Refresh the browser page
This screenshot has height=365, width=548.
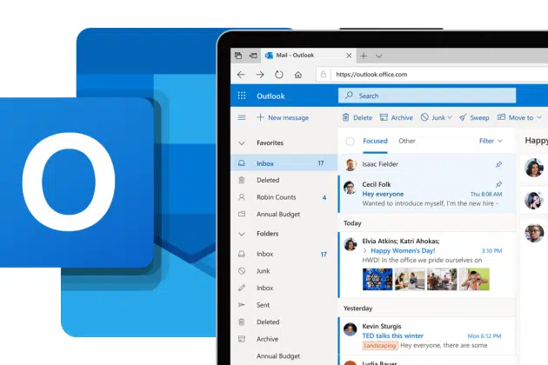pyautogui.click(x=278, y=75)
